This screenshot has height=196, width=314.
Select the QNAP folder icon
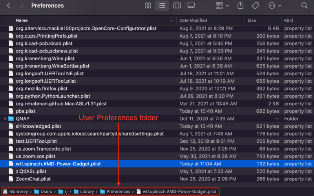coord(11,119)
